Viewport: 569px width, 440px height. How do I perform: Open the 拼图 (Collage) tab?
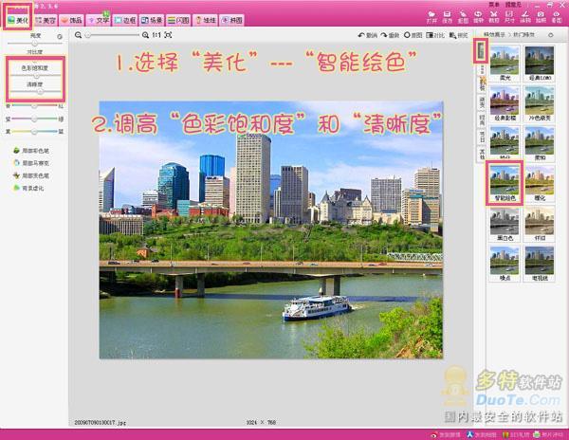[232, 20]
